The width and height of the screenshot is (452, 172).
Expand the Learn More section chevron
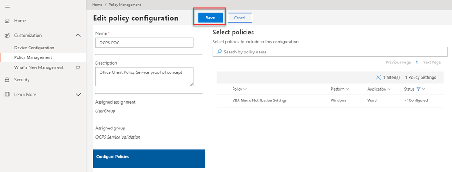click(78, 94)
